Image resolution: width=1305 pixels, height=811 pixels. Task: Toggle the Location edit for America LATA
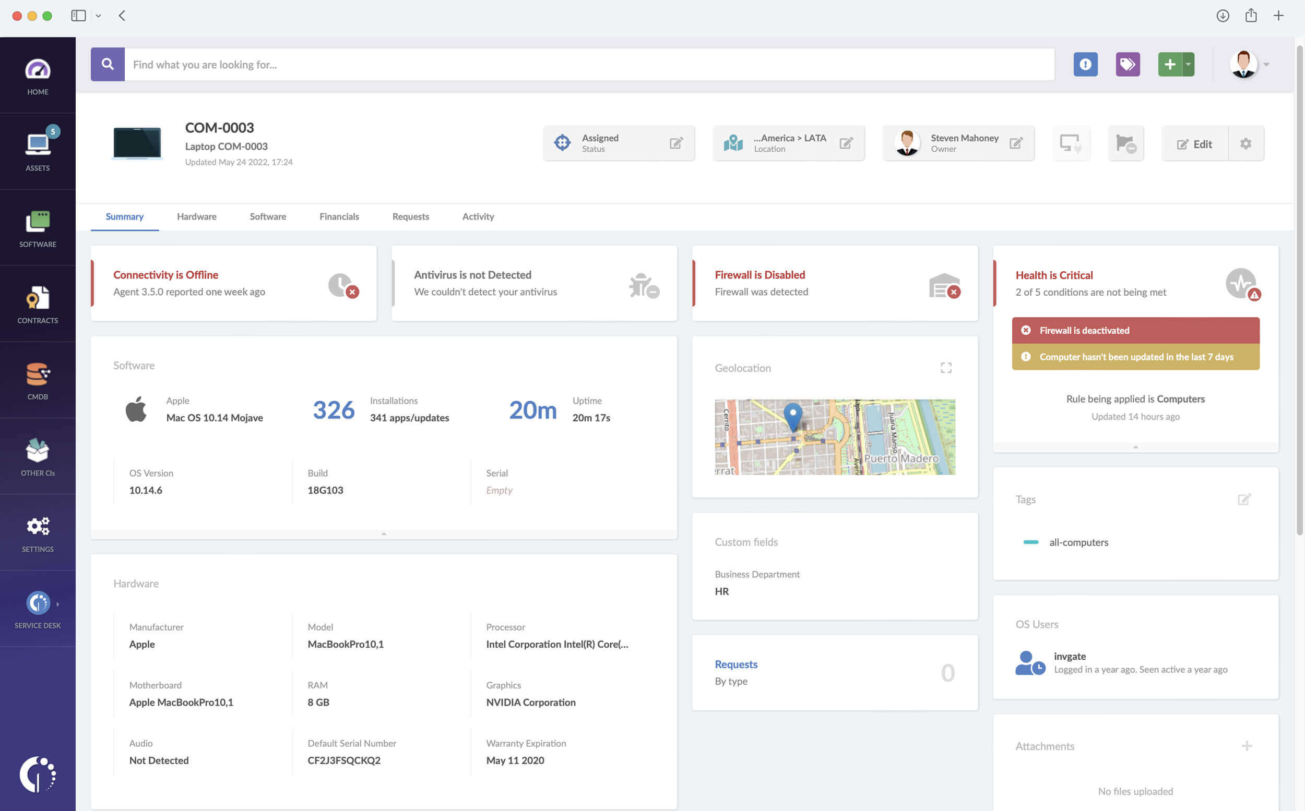coord(846,143)
